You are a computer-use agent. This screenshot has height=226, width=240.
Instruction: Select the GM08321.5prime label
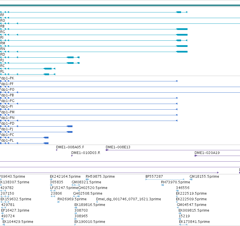coord(87,182)
